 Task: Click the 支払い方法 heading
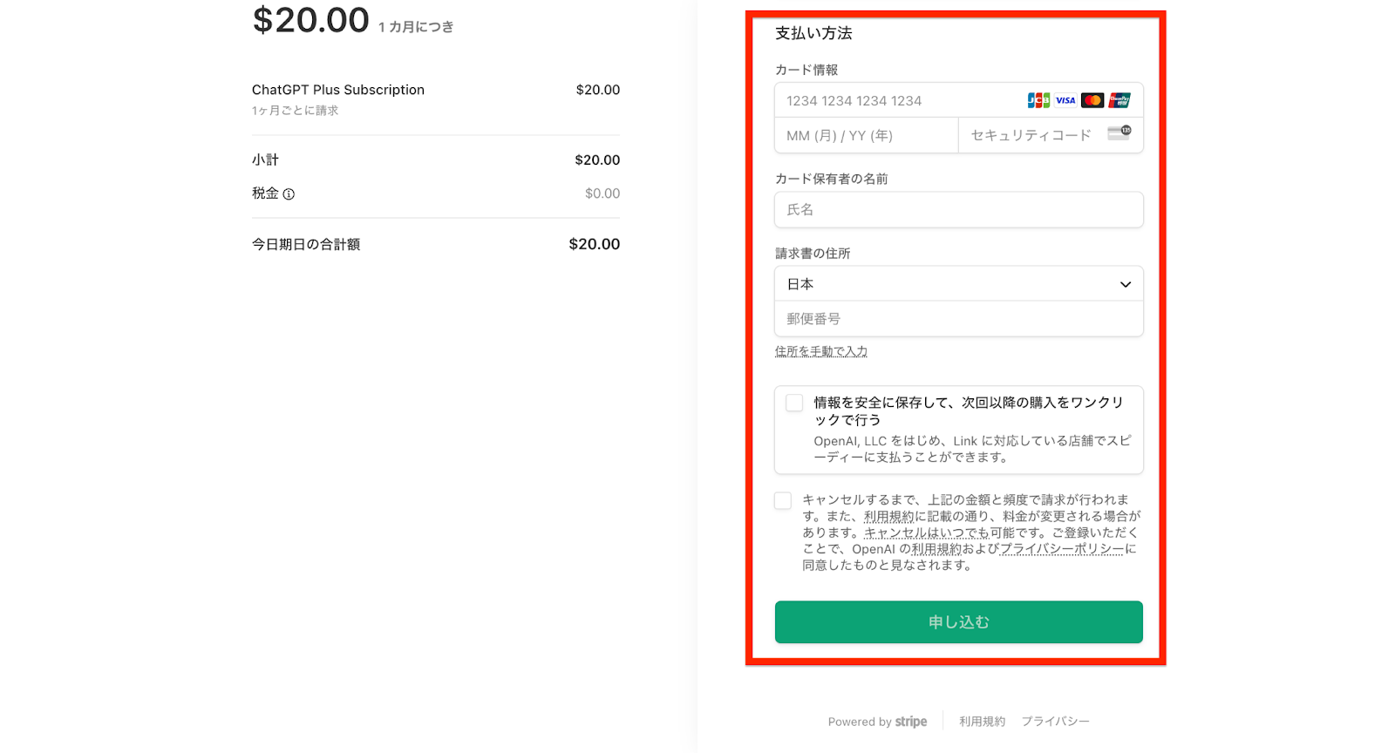[x=813, y=33]
